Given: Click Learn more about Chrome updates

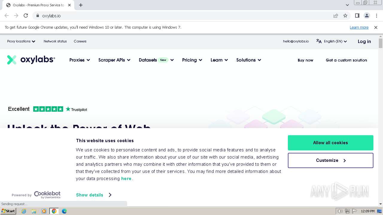Looking at the screenshot, I should click(359, 27).
